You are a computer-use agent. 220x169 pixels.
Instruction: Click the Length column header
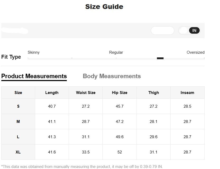[x=52, y=93]
